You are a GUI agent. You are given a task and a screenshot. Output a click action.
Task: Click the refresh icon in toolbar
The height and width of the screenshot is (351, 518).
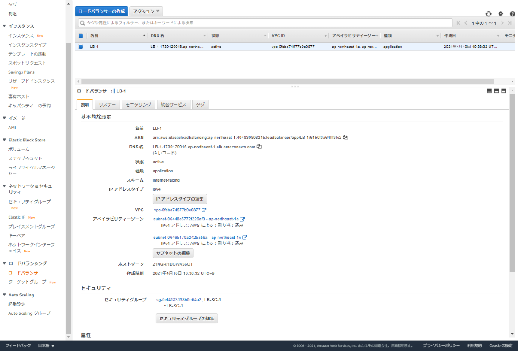pyautogui.click(x=488, y=14)
